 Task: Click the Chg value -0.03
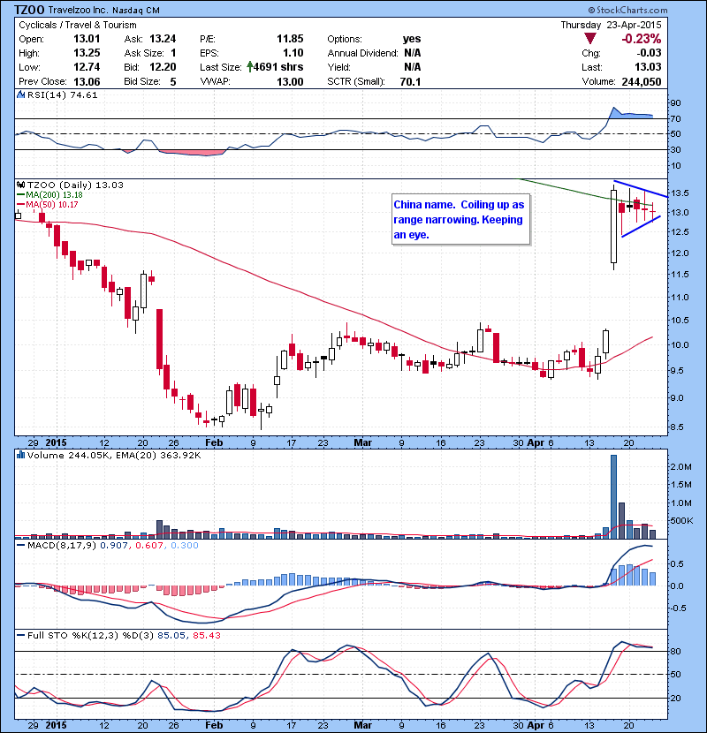649,53
